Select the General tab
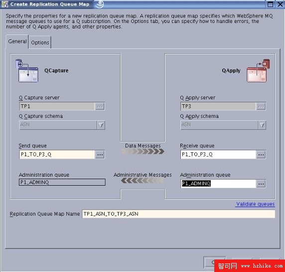Screen dimensions: 285x272 click(17, 41)
